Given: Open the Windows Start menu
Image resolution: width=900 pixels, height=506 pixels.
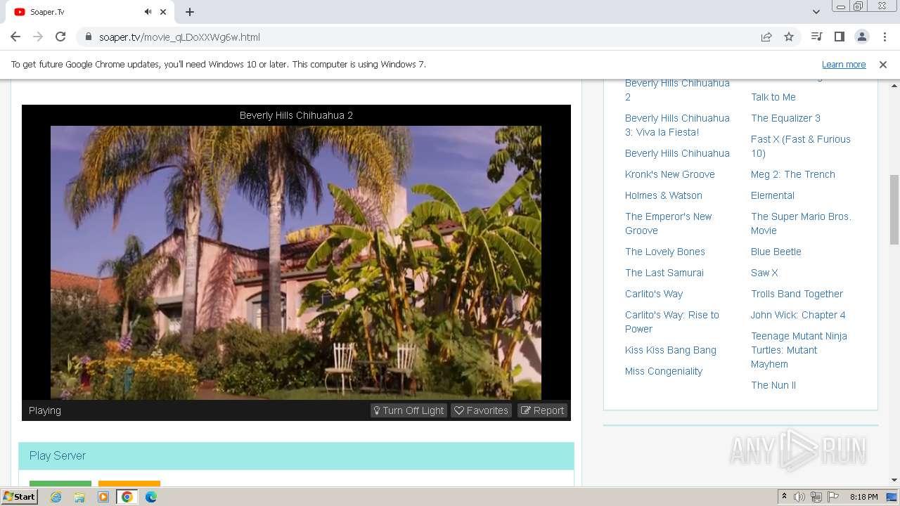Looking at the screenshot, I should coord(19,496).
